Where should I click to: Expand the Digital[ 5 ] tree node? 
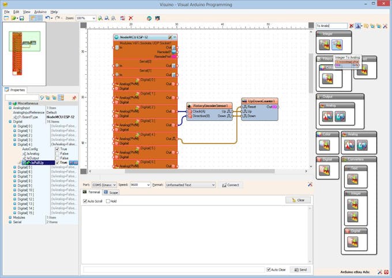click(x=14, y=167)
